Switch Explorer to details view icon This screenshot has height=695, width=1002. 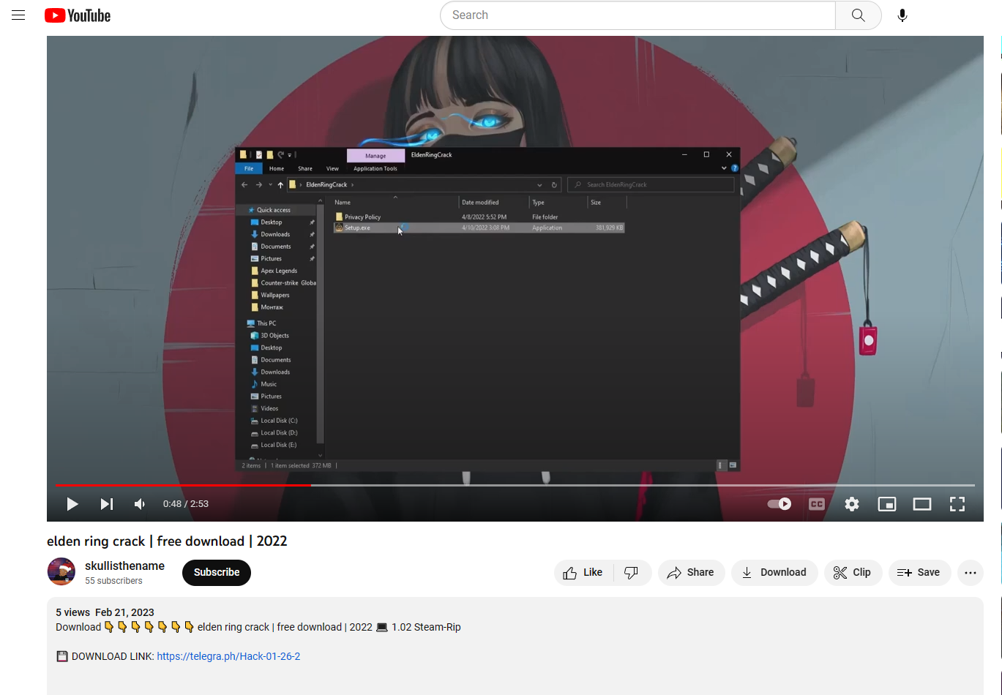click(x=721, y=465)
